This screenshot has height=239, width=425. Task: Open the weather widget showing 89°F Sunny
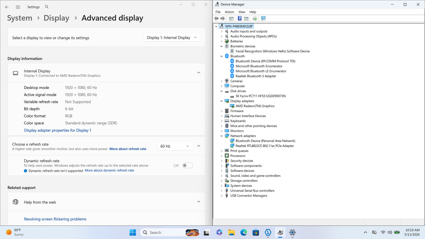(x=15, y=232)
